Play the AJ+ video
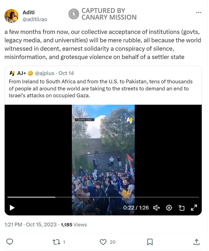The image size is (209, 251). pos(12,208)
